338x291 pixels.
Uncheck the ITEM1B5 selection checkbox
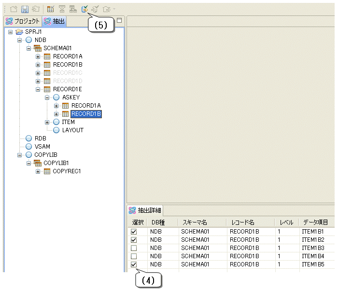click(134, 264)
